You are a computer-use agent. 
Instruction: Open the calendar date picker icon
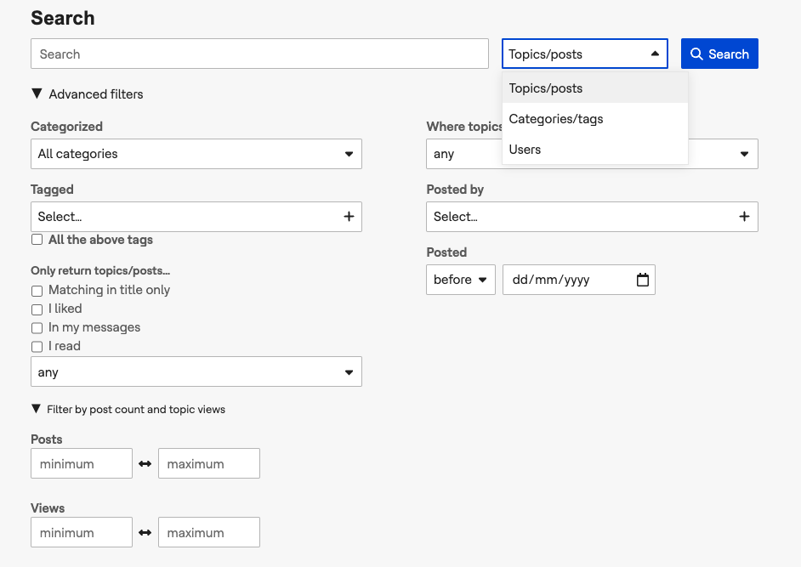click(643, 280)
